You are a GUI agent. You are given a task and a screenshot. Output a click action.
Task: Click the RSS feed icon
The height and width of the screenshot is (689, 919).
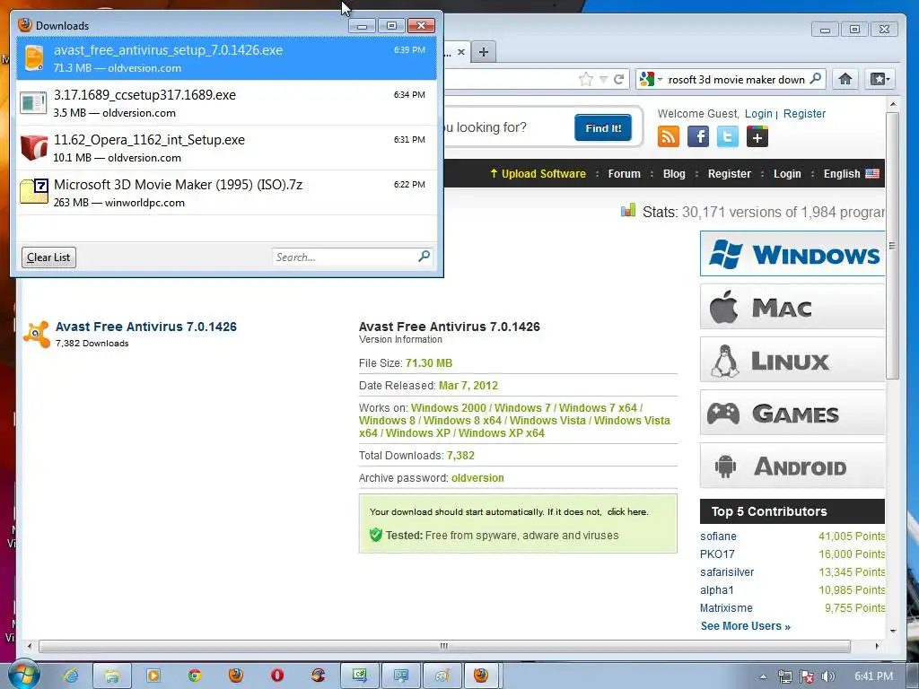(668, 136)
